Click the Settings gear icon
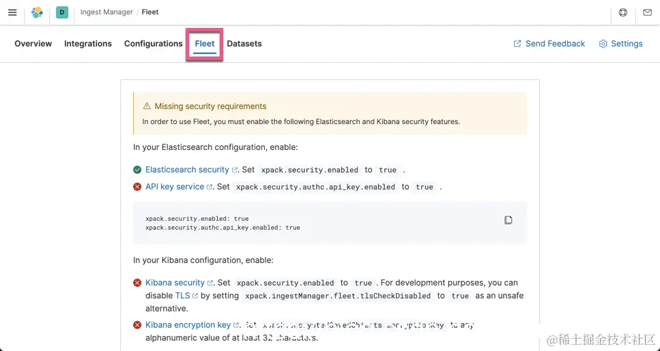Viewport: 660px width, 351px height. pyautogui.click(x=603, y=44)
